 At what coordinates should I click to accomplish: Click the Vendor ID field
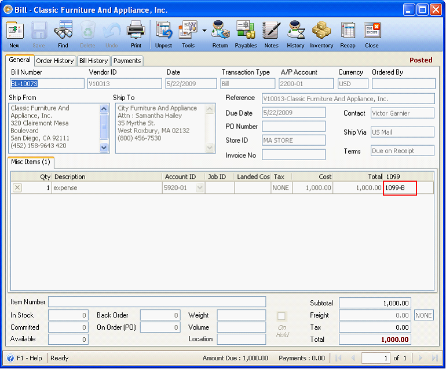(x=125, y=84)
